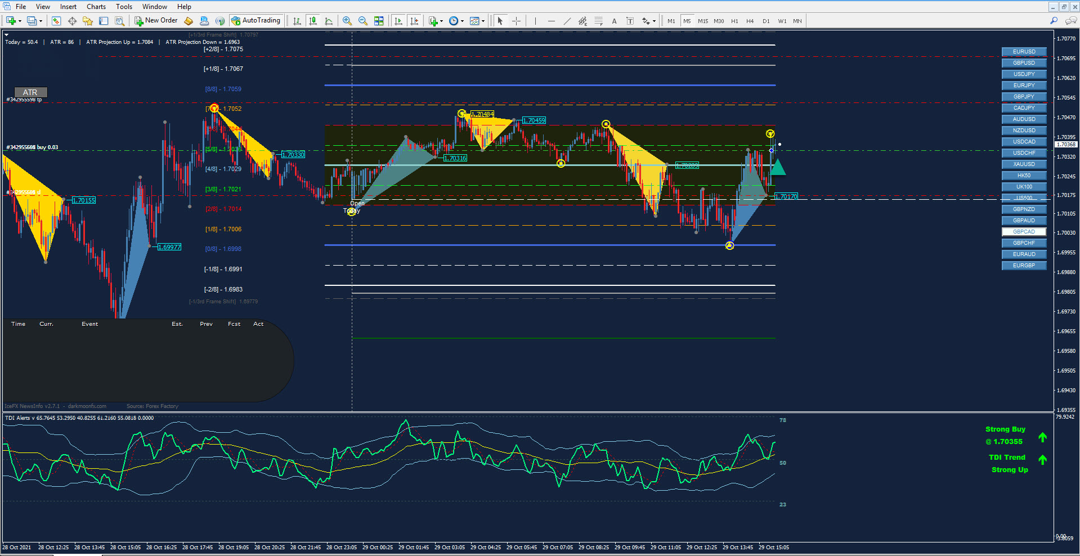Select the H1 timeframe
Screen dimensions: 1080x556
pos(734,21)
